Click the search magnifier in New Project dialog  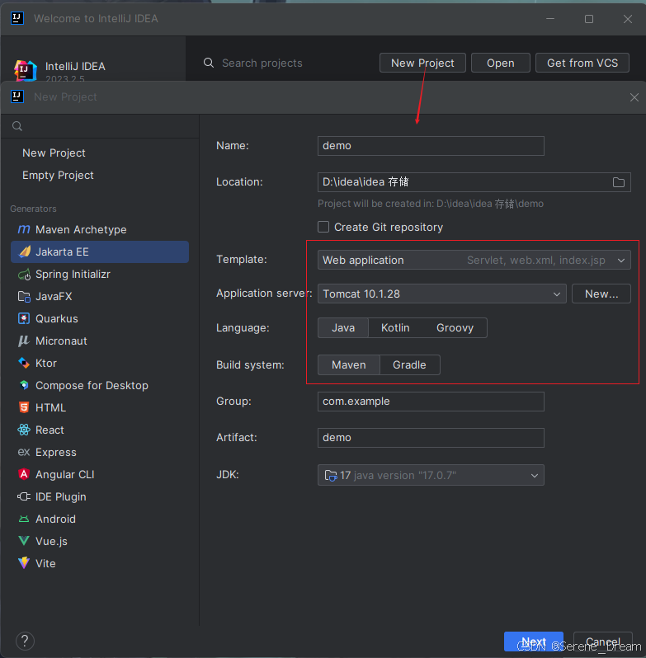coord(17,126)
